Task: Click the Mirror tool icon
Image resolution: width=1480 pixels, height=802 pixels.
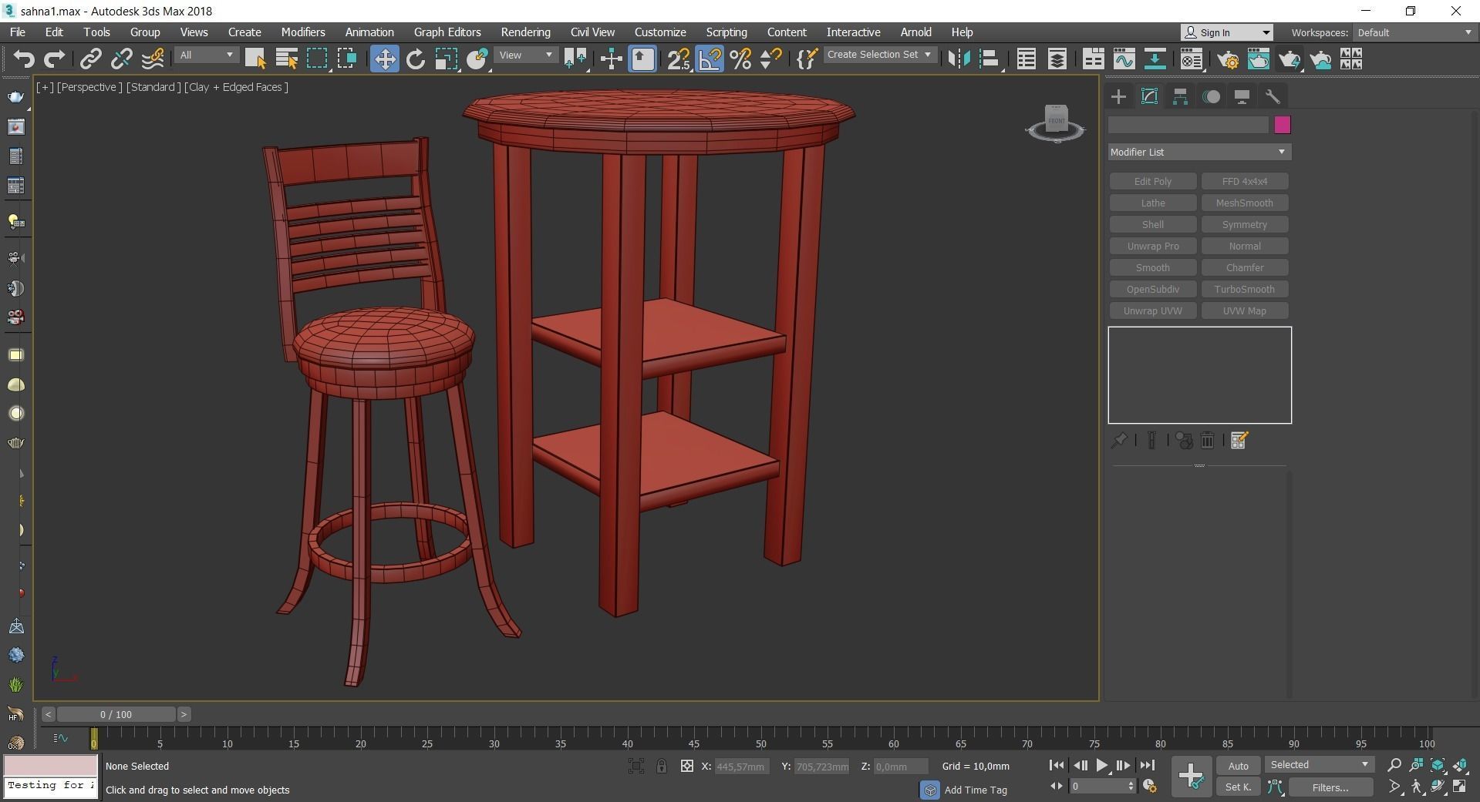Action: (959, 59)
